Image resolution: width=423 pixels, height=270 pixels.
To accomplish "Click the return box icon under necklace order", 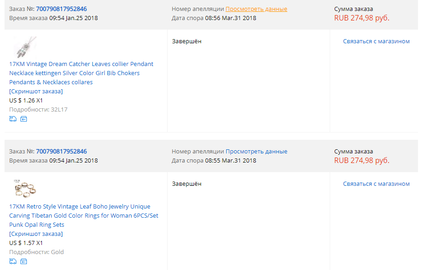I will pyautogui.click(x=24, y=119).
